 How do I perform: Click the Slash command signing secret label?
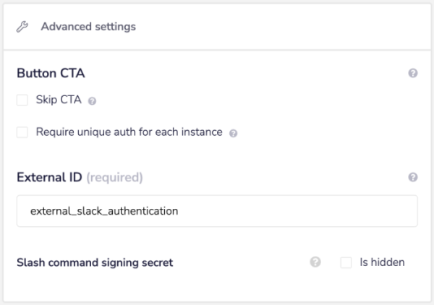click(x=95, y=262)
